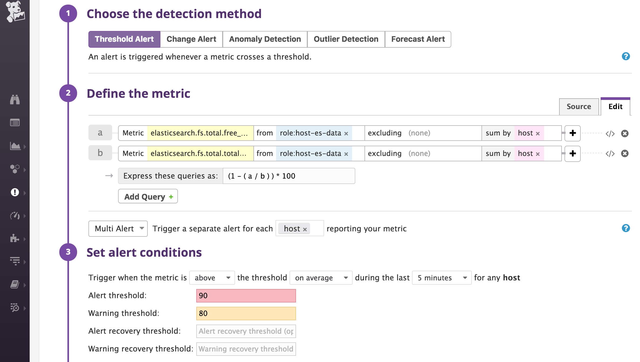Open Monitors via the exclamation sidebar icon
This screenshot has height=362, width=640.
[15, 192]
